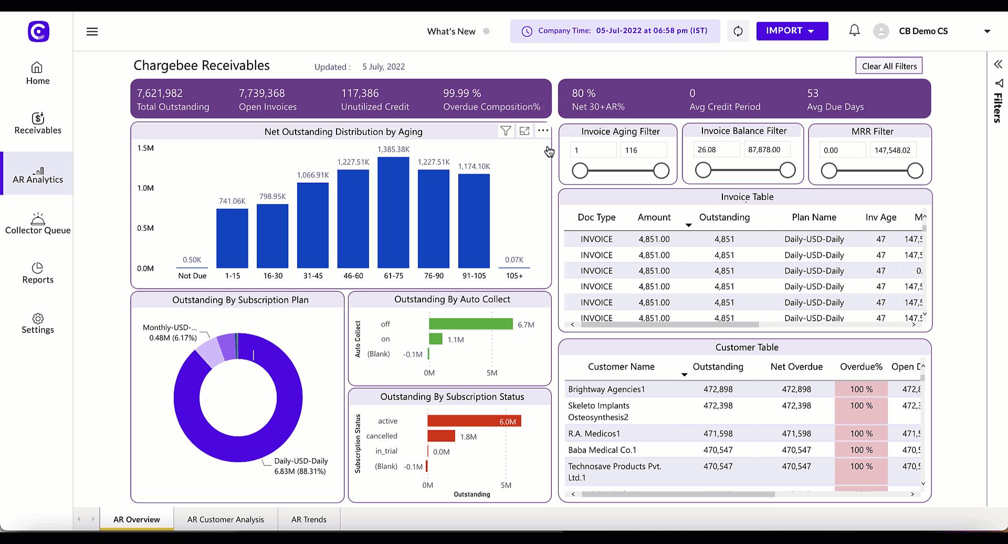This screenshot has height=544, width=1008.
Task: Click the 91-105 aging bar
Action: pyautogui.click(x=474, y=221)
